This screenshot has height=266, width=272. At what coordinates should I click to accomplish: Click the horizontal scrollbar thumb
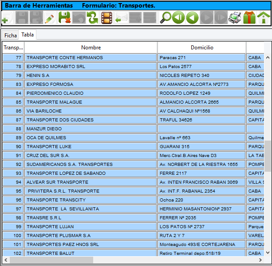51,260
